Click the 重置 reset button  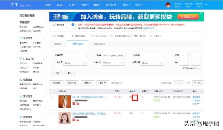point(69,73)
